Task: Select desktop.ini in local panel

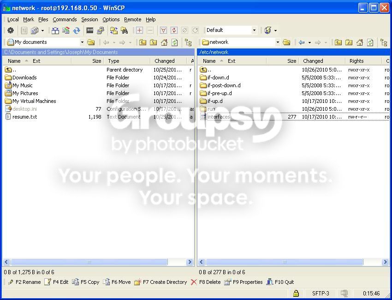Action: click(x=21, y=109)
